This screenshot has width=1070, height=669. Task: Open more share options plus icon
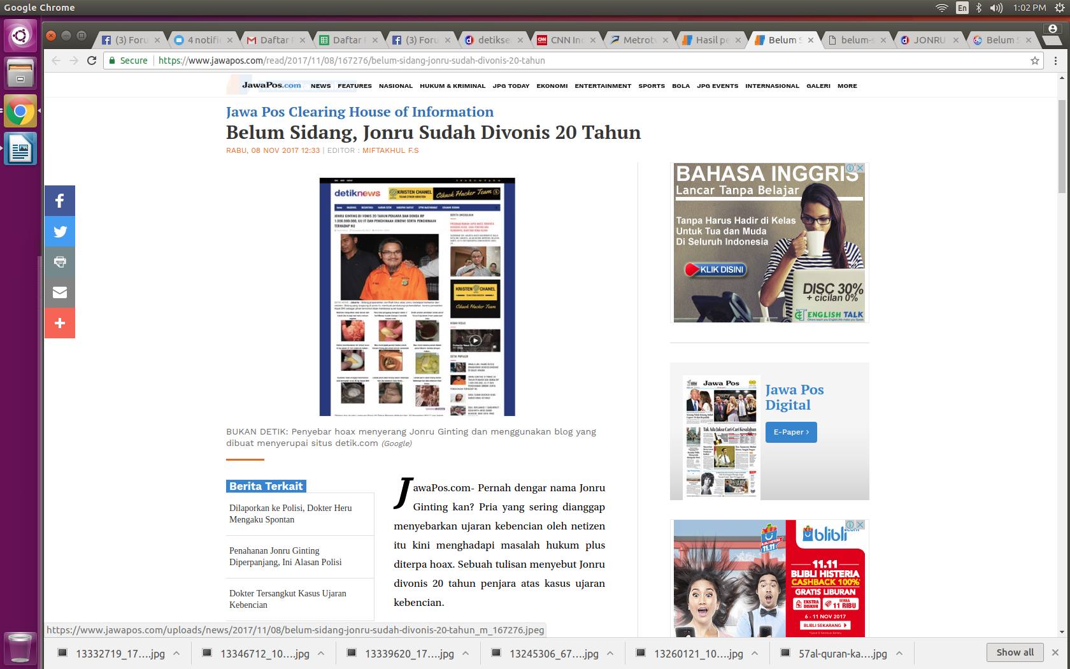60,323
